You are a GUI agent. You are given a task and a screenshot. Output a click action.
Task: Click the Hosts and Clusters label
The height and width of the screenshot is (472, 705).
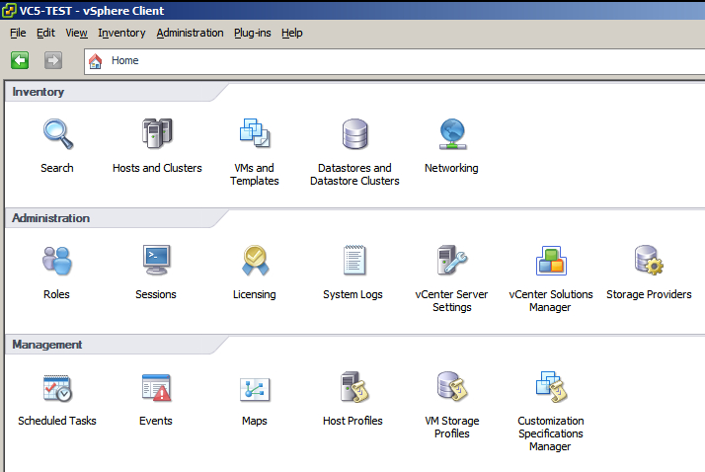(157, 168)
